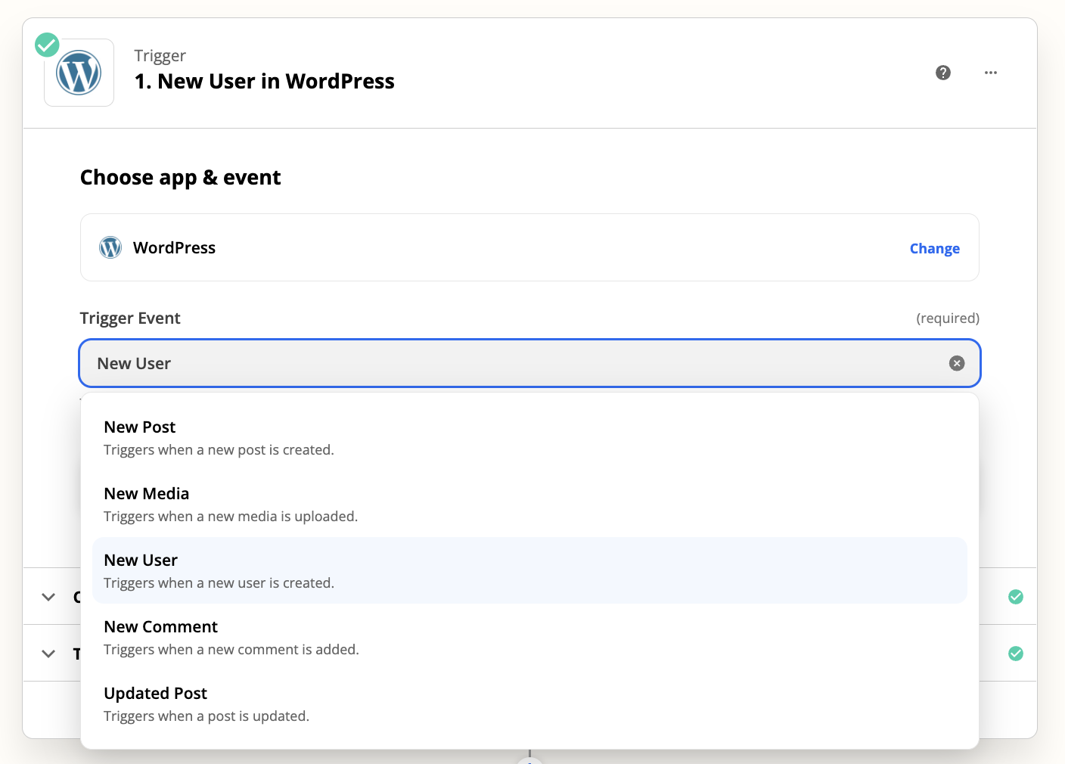This screenshot has width=1065, height=764.
Task: Select the New Media trigger option
Action: coord(529,505)
